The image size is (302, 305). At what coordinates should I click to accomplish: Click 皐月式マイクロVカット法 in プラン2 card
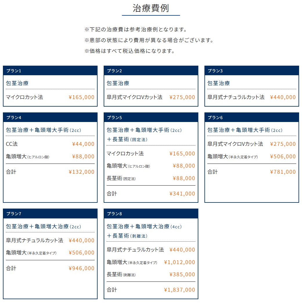pos(134,97)
